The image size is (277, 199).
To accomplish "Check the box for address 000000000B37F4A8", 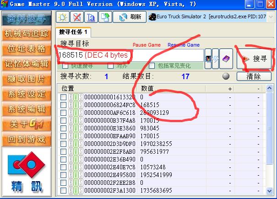I will coord(64,120).
